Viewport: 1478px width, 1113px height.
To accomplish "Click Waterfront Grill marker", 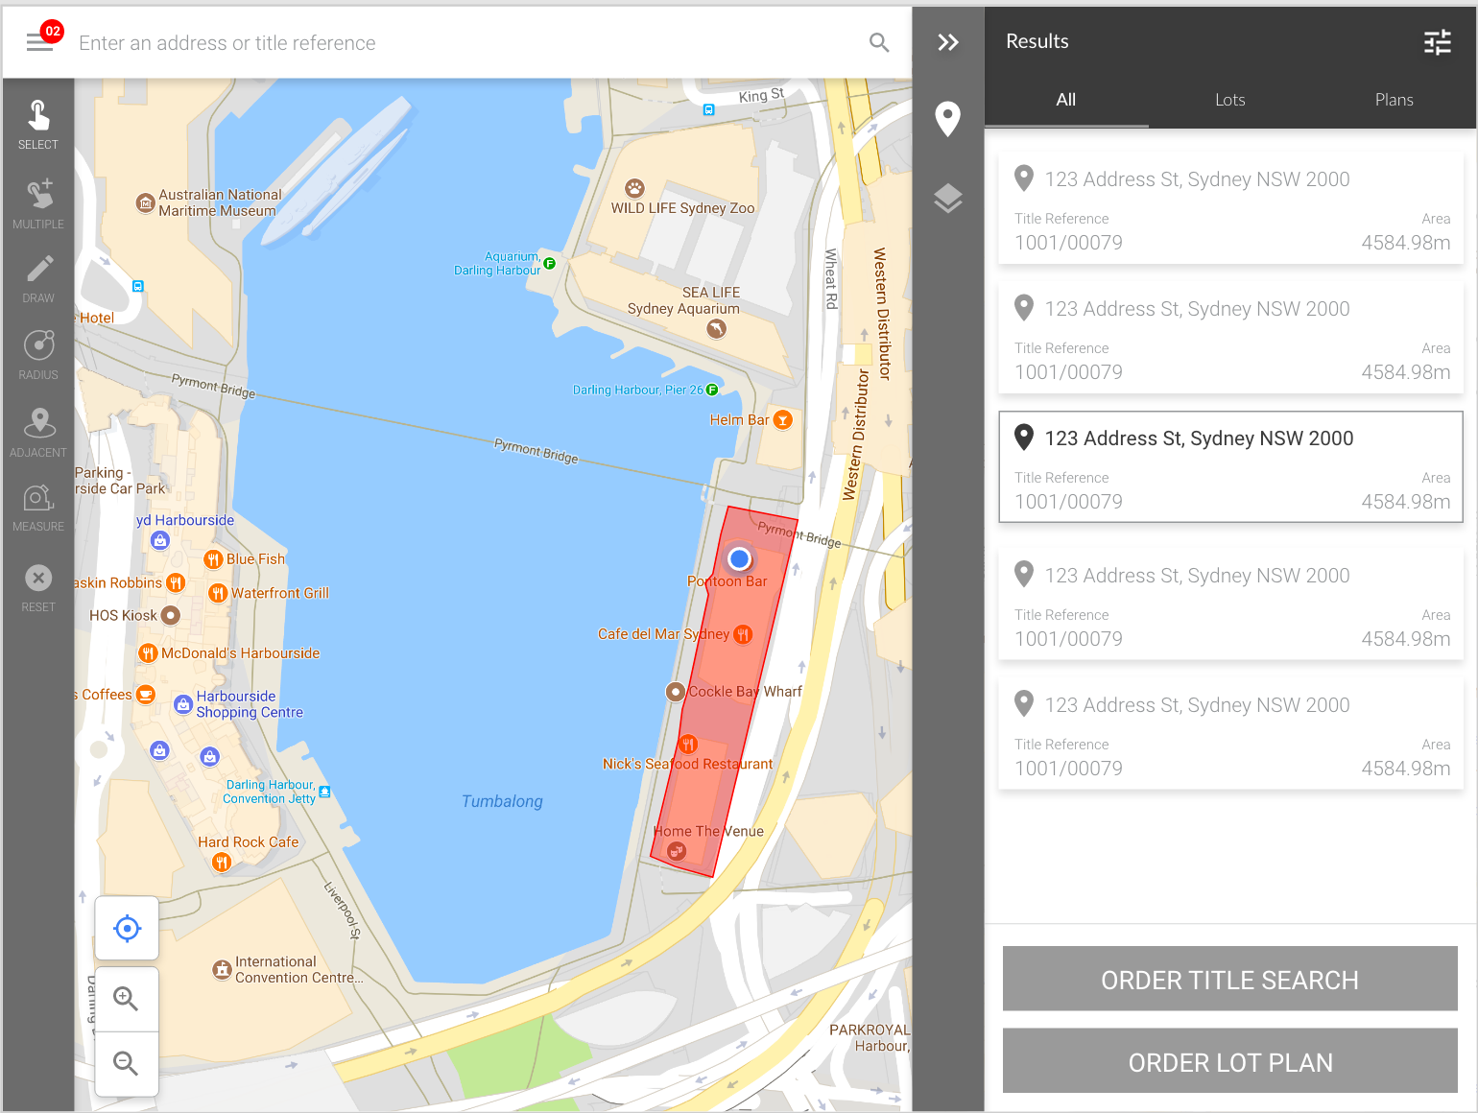I will click(218, 593).
